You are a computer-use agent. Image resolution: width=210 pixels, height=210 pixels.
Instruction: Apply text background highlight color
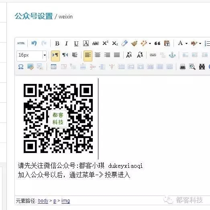tap(194, 43)
